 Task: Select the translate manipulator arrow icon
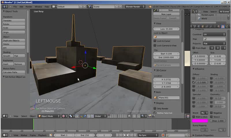[85, 116]
